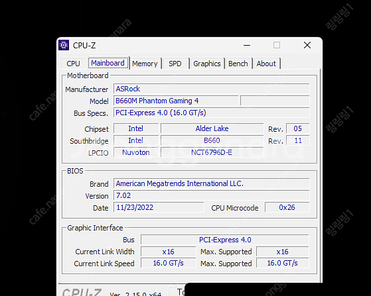This screenshot has height=296, width=371.
Task: Click the CPU-Z app icon in title bar
Action: [x=64, y=45]
